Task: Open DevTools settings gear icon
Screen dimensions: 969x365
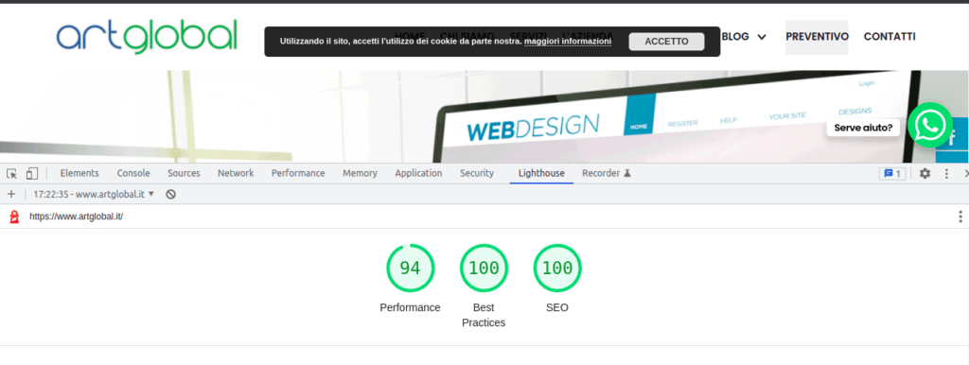Action: pos(925,174)
